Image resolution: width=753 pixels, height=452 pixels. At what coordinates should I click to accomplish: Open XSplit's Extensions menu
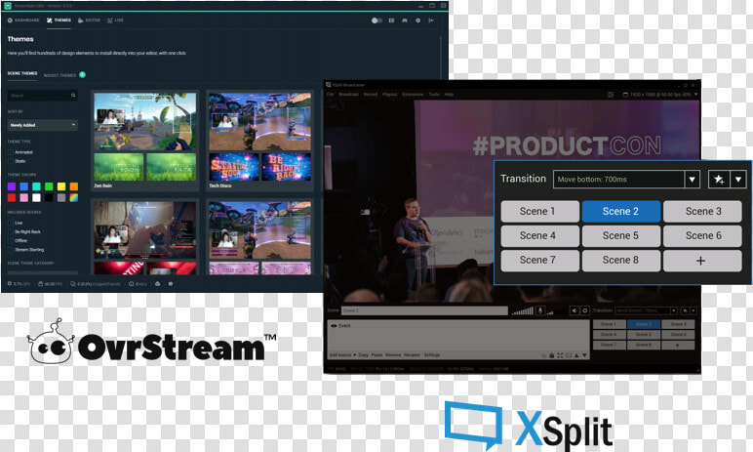tap(413, 95)
